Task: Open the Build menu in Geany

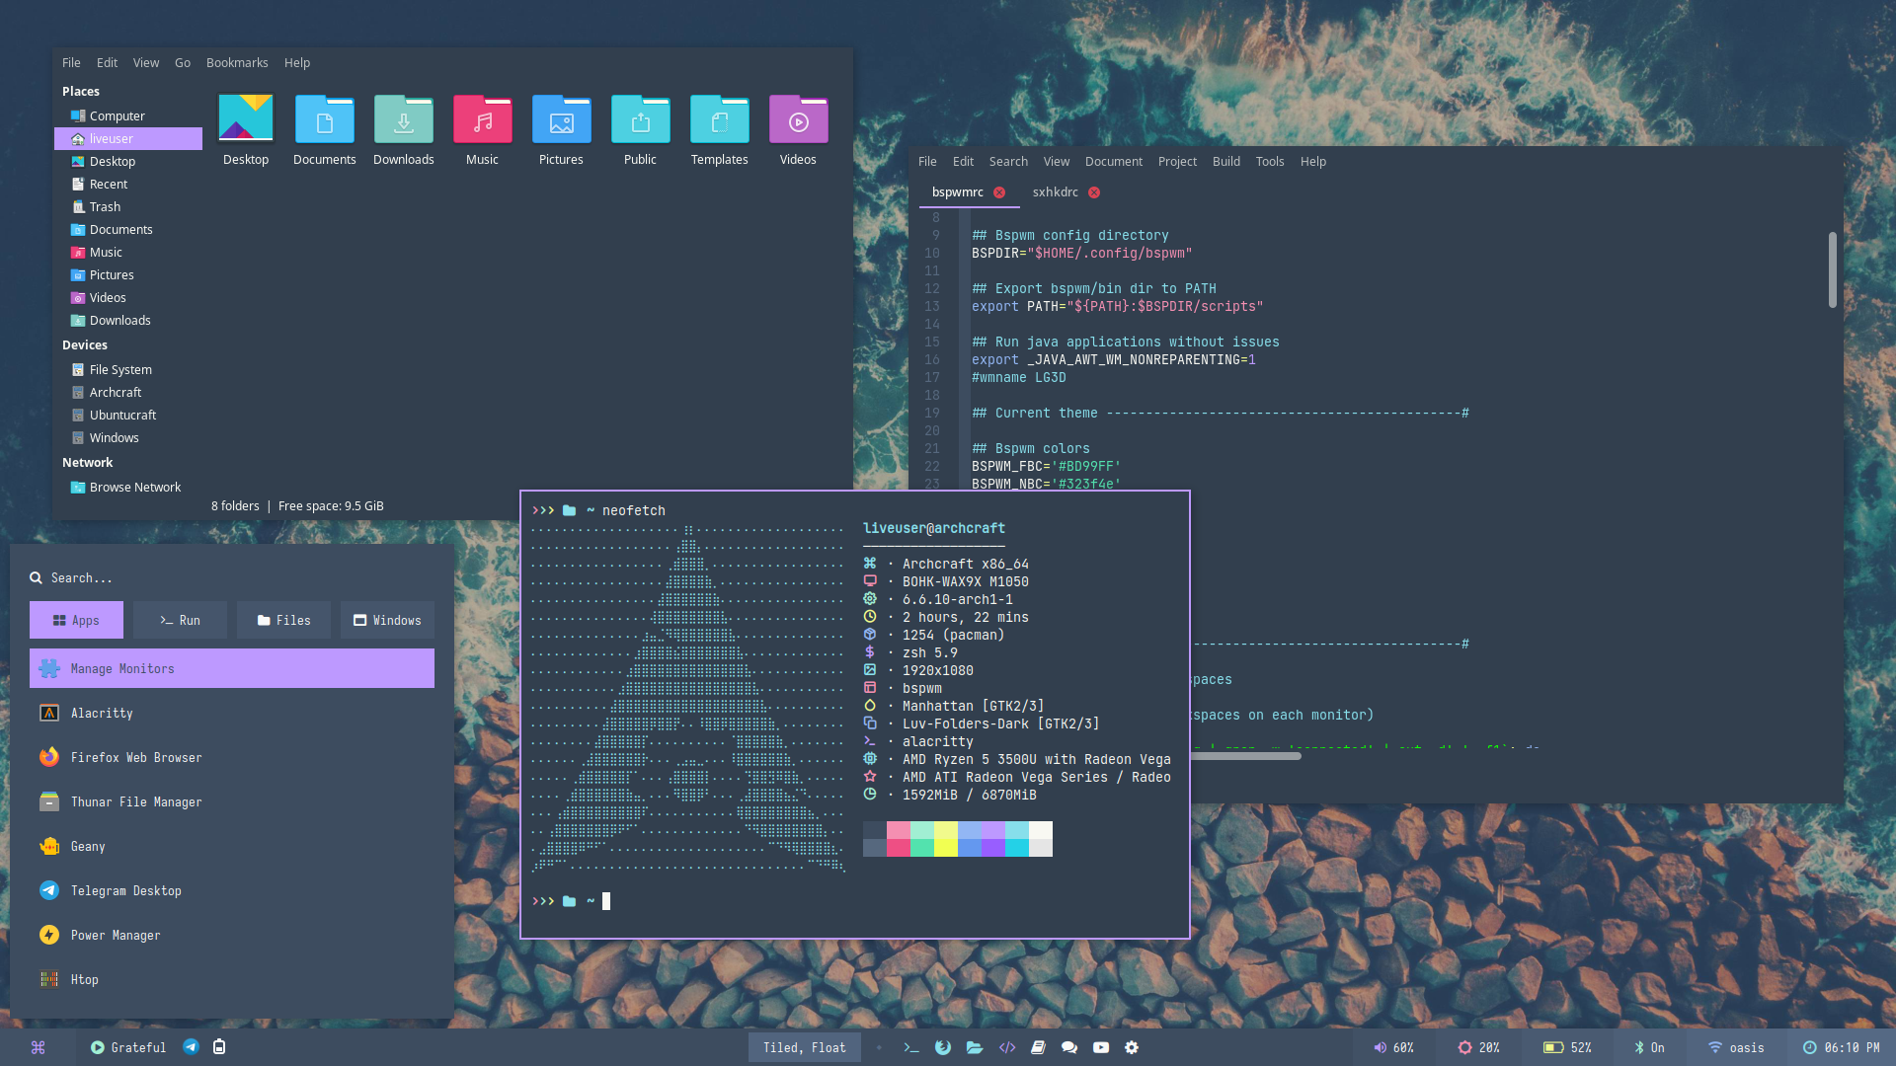Action: click(x=1225, y=161)
